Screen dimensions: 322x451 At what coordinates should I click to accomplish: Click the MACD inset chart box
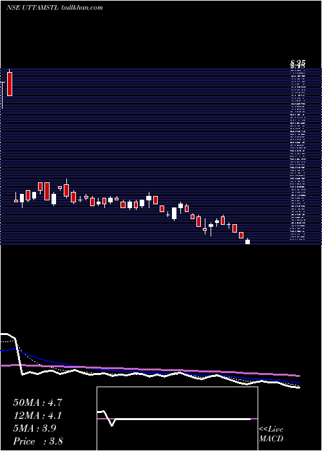(177, 419)
